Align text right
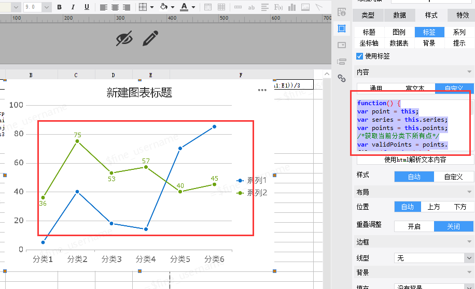475x289 pixels. point(127,7)
